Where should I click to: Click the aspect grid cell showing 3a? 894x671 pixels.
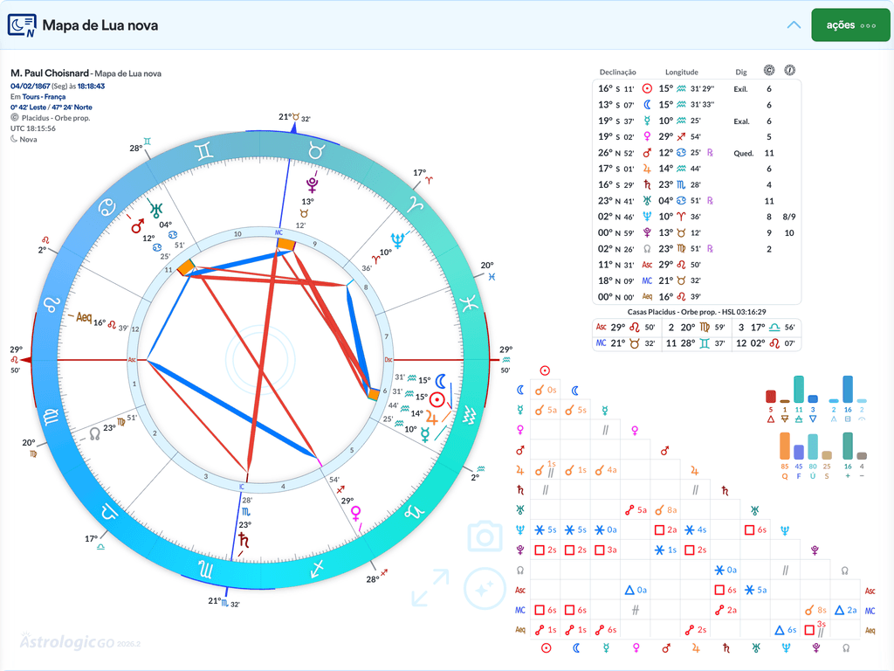pos(606,550)
